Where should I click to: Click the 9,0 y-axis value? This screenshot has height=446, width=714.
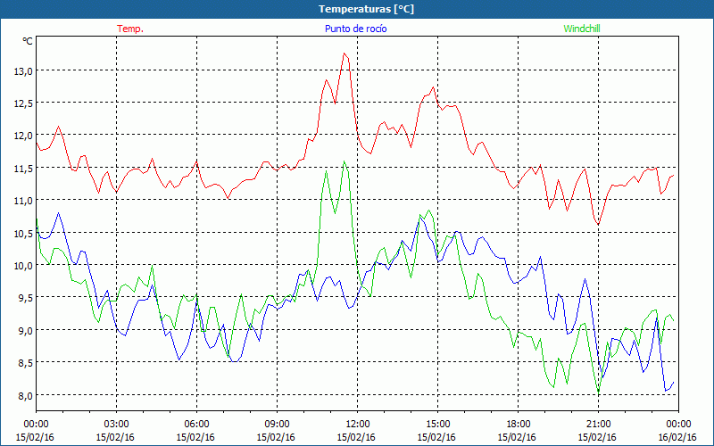coord(27,330)
